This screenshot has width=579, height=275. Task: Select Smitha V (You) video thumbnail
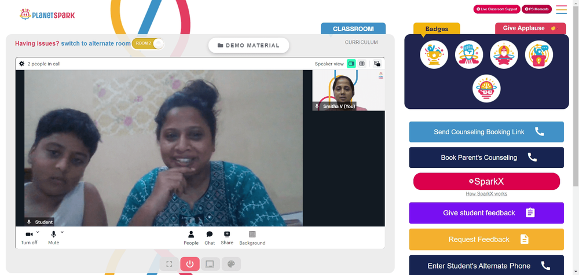[348, 90]
